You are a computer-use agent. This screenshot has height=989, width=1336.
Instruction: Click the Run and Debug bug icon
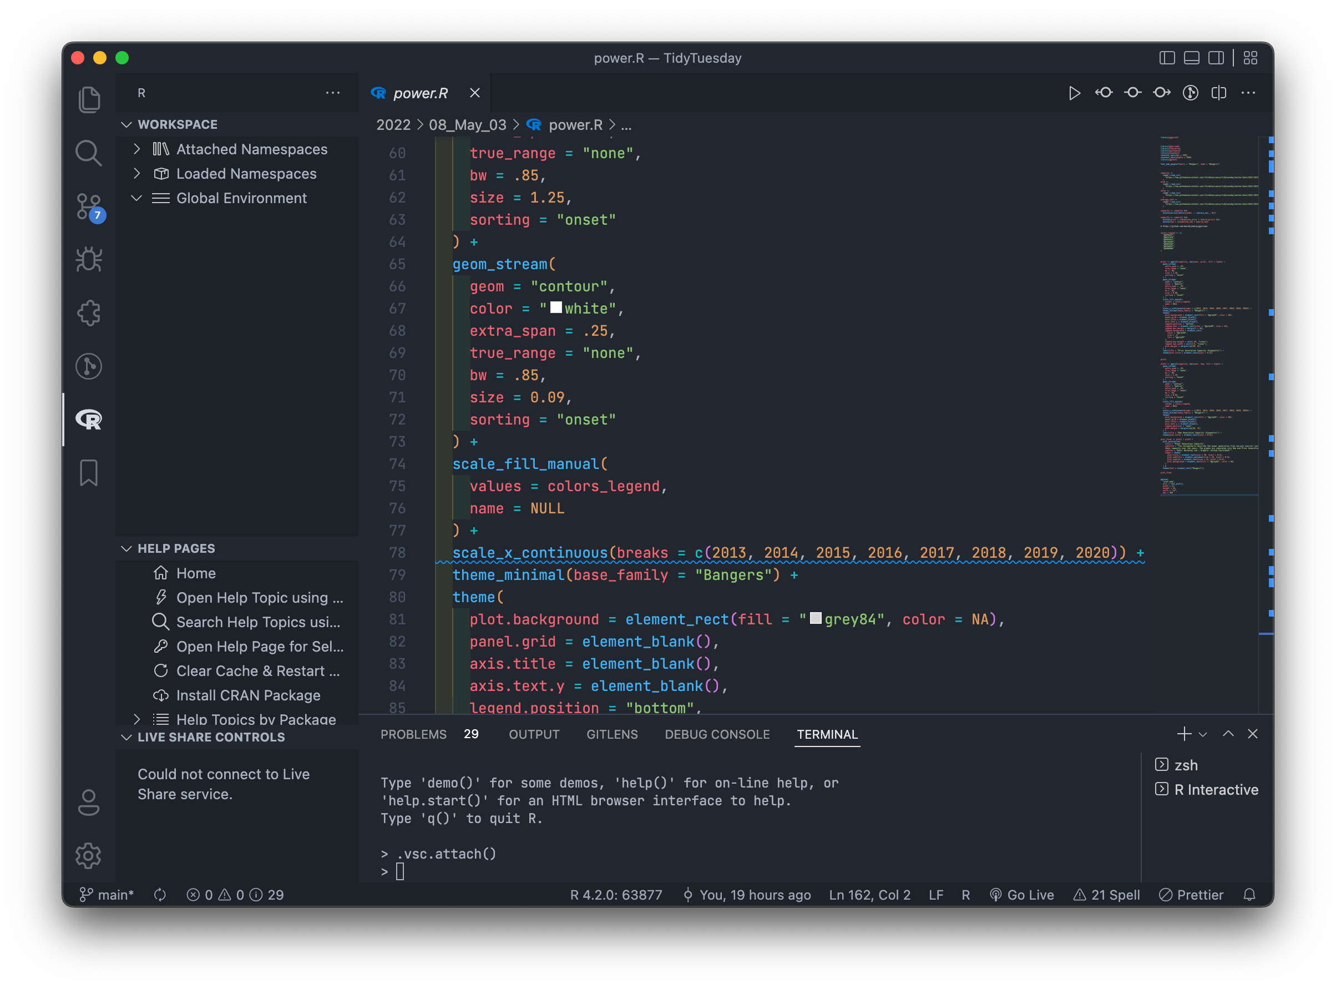pos(89,259)
